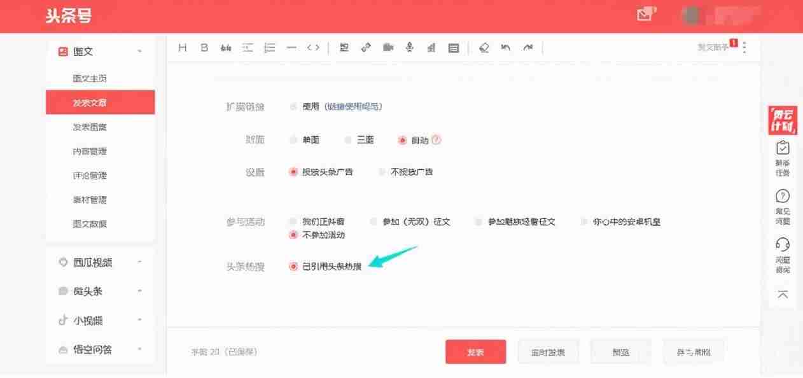The height and width of the screenshot is (378, 803).
Task: Insert video using camera icon
Action: click(x=388, y=48)
